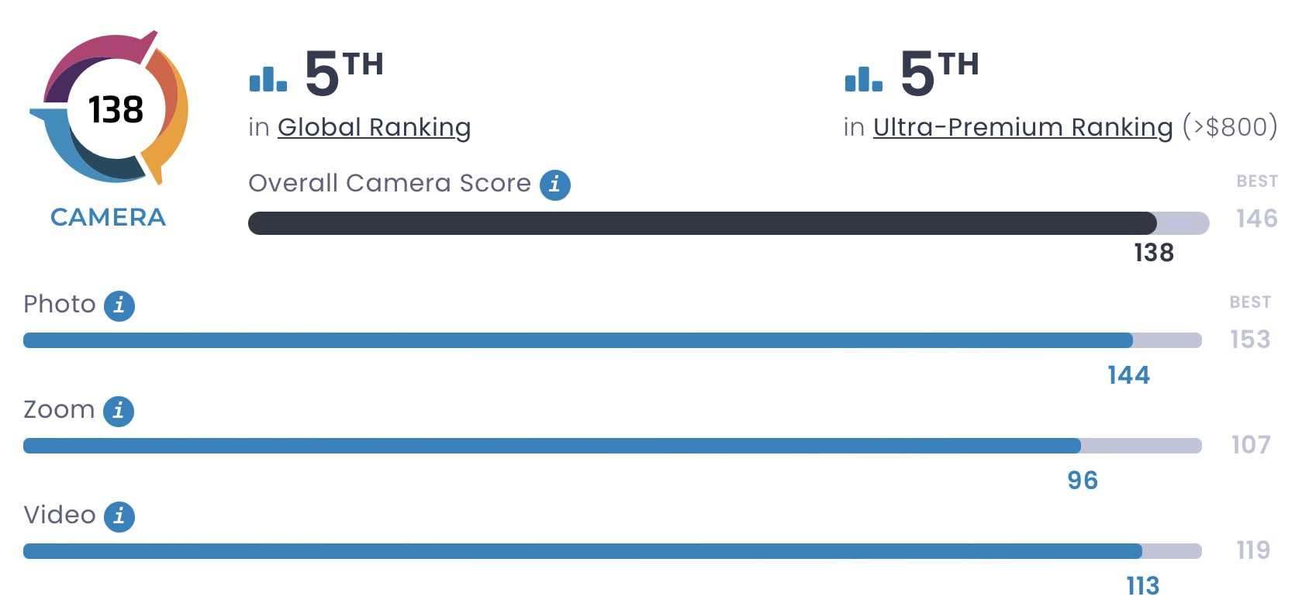The width and height of the screenshot is (1302, 600).
Task: Click the Photo score value 144
Action: click(x=1128, y=375)
